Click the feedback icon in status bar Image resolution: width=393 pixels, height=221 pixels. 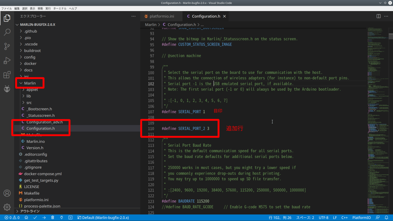(378, 218)
